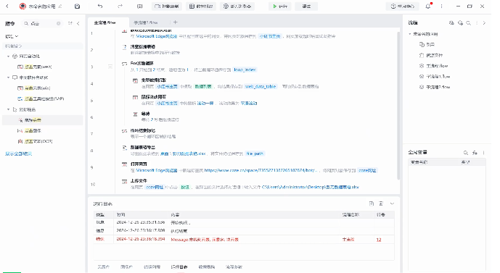This screenshot has width=500, height=273.
Task: Click the data capture toolbar button
Action: [201, 7]
